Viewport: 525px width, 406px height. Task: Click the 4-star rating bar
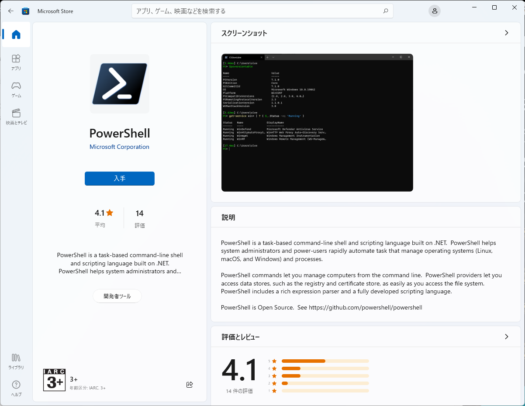[325, 368]
